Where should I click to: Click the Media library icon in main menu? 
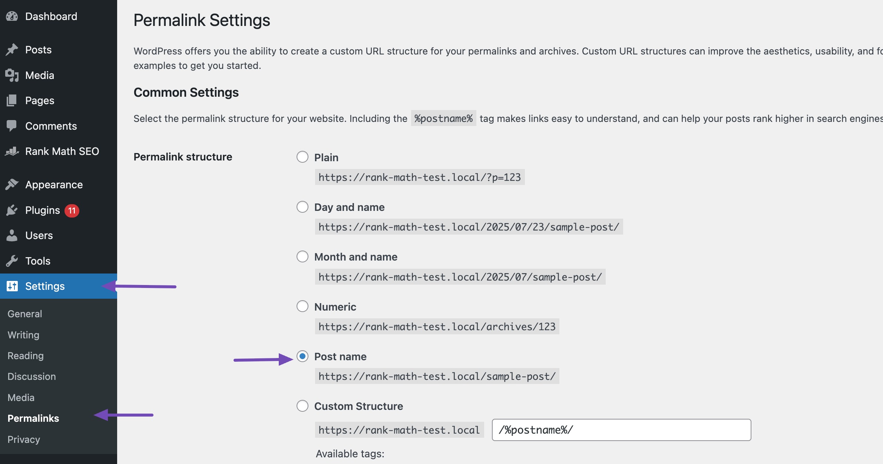(x=12, y=75)
